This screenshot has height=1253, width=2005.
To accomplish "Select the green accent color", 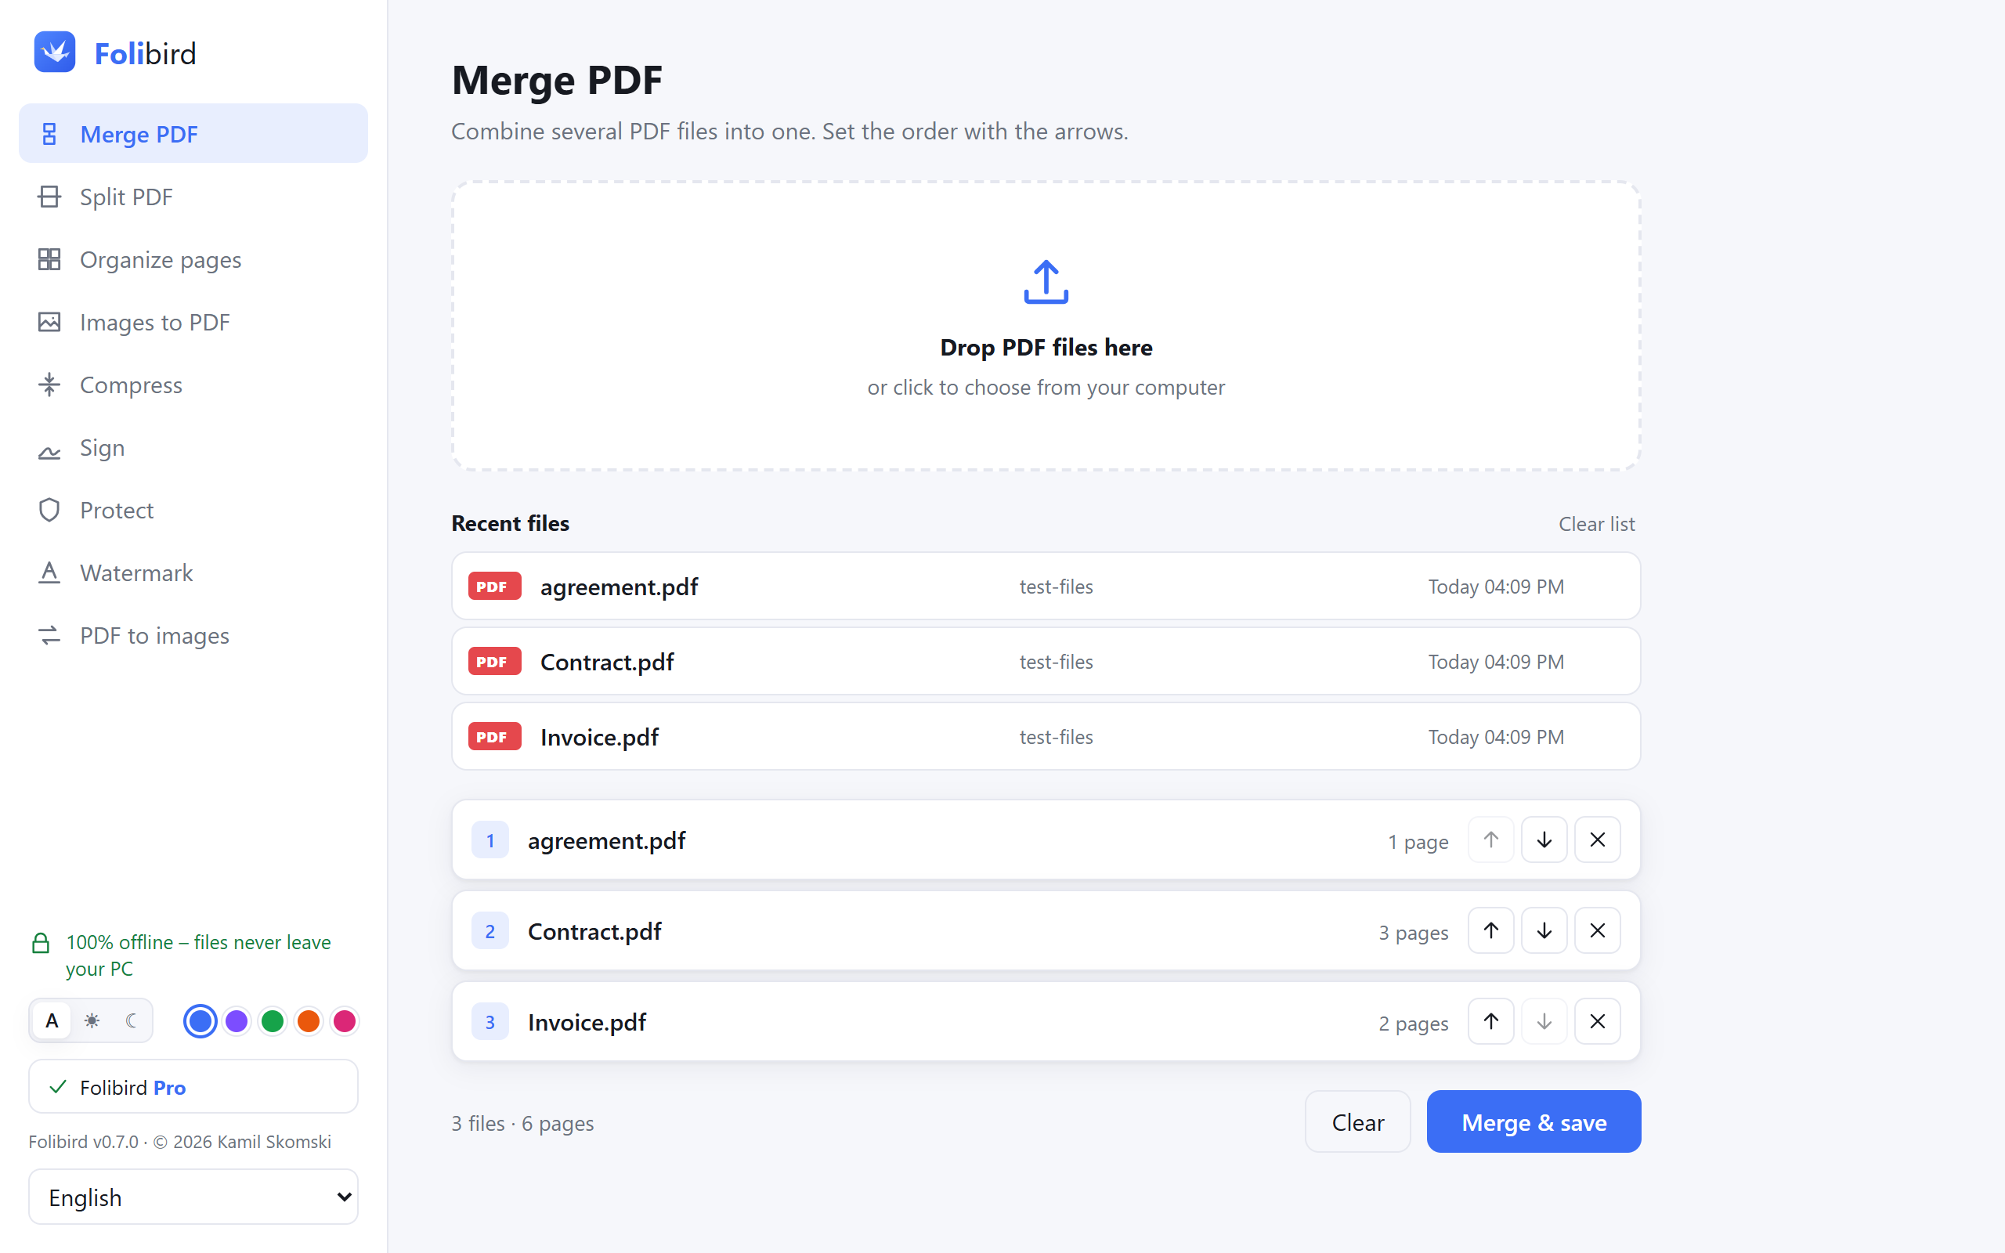I will 273,1021.
